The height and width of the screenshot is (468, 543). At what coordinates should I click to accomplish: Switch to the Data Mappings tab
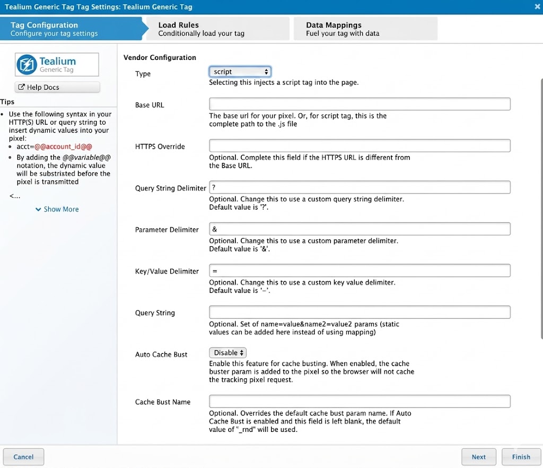click(365, 29)
